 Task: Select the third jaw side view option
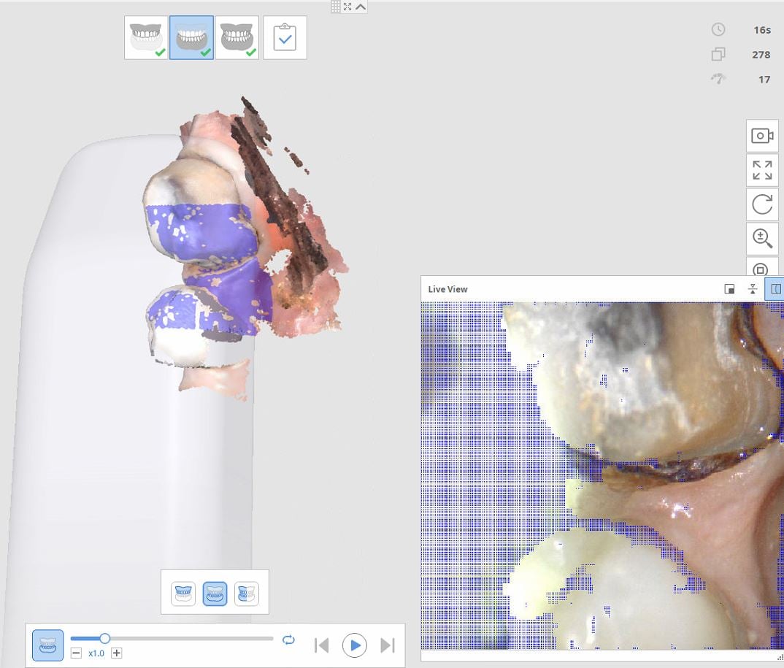[x=247, y=594]
